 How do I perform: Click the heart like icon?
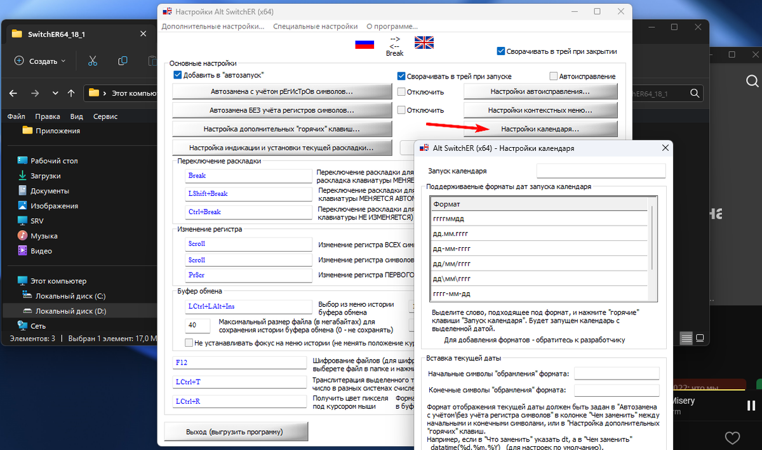pyautogui.click(x=732, y=437)
